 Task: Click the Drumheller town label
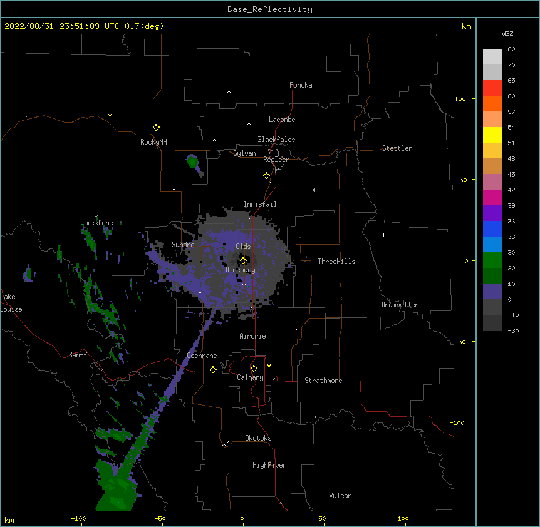400,305
